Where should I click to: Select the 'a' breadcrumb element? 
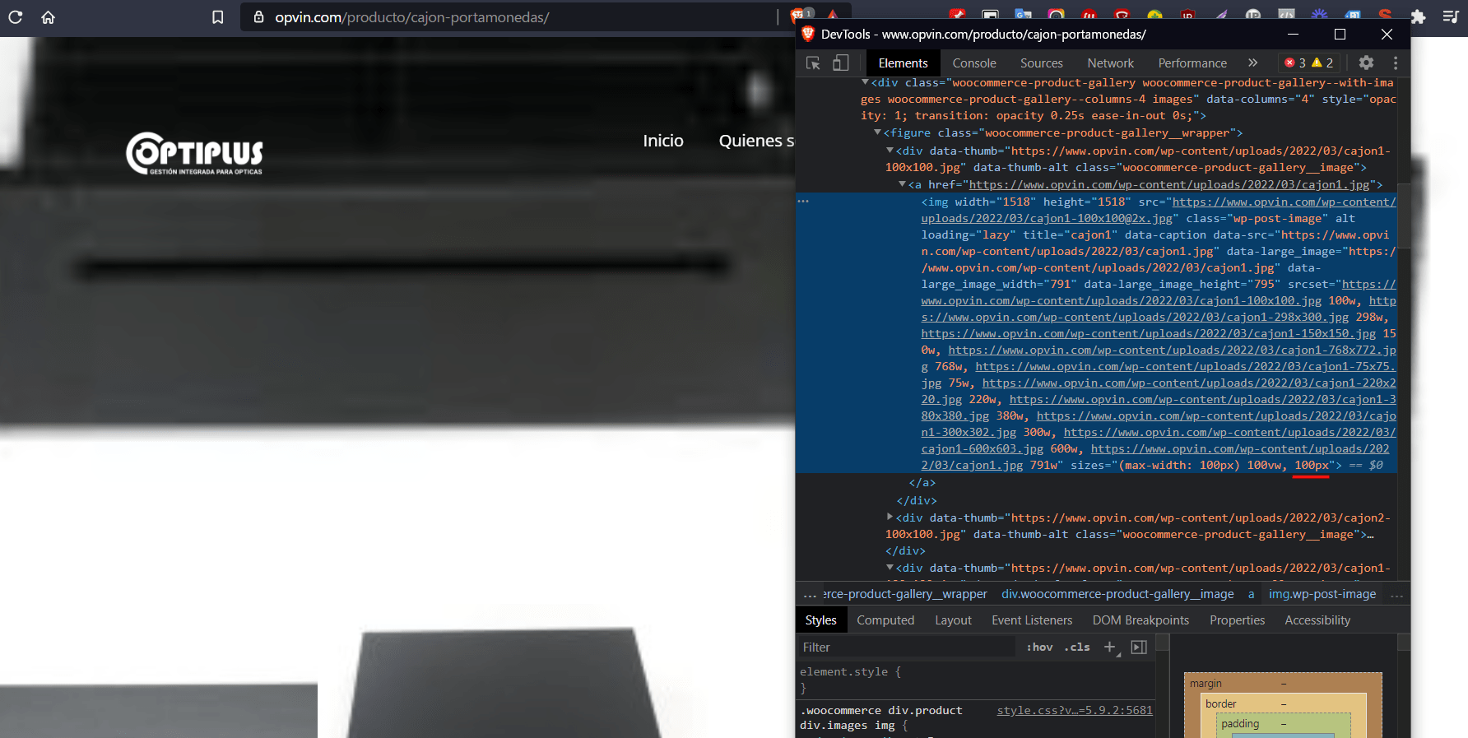coord(1251,594)
